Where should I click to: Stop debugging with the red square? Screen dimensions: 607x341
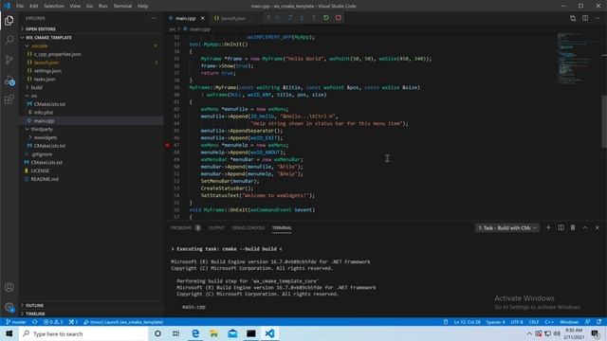click(339, 18)
